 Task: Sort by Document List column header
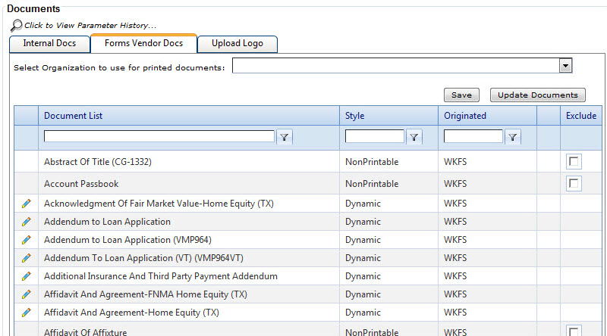click(73, 116)
